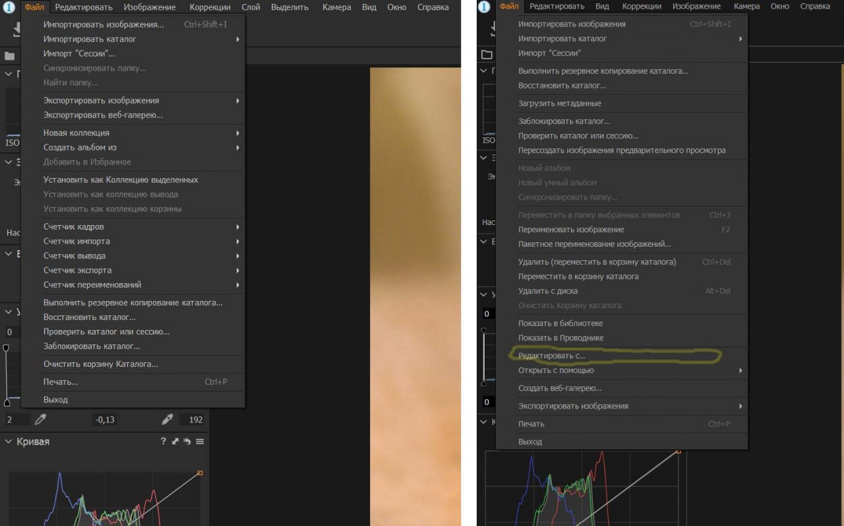The width and height of the screenshot is (844, 526).
Task: Open the Выделить menu in left window
Action: point(290,7)
